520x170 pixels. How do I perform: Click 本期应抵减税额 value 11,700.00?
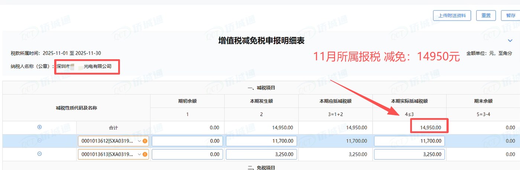pos(356,141)
